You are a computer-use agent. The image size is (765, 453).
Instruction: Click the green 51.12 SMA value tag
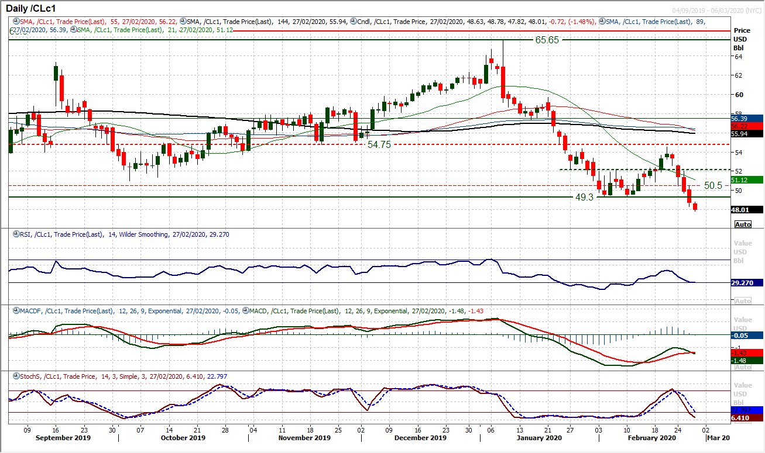coord(747,180)
